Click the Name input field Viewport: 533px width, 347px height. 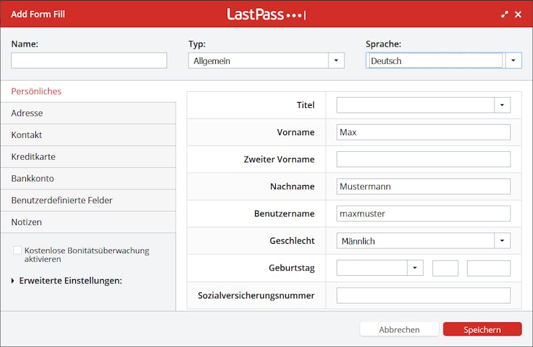[89, 61]
